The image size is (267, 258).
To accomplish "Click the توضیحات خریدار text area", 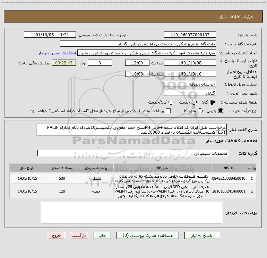I will (x=131, y=213).
